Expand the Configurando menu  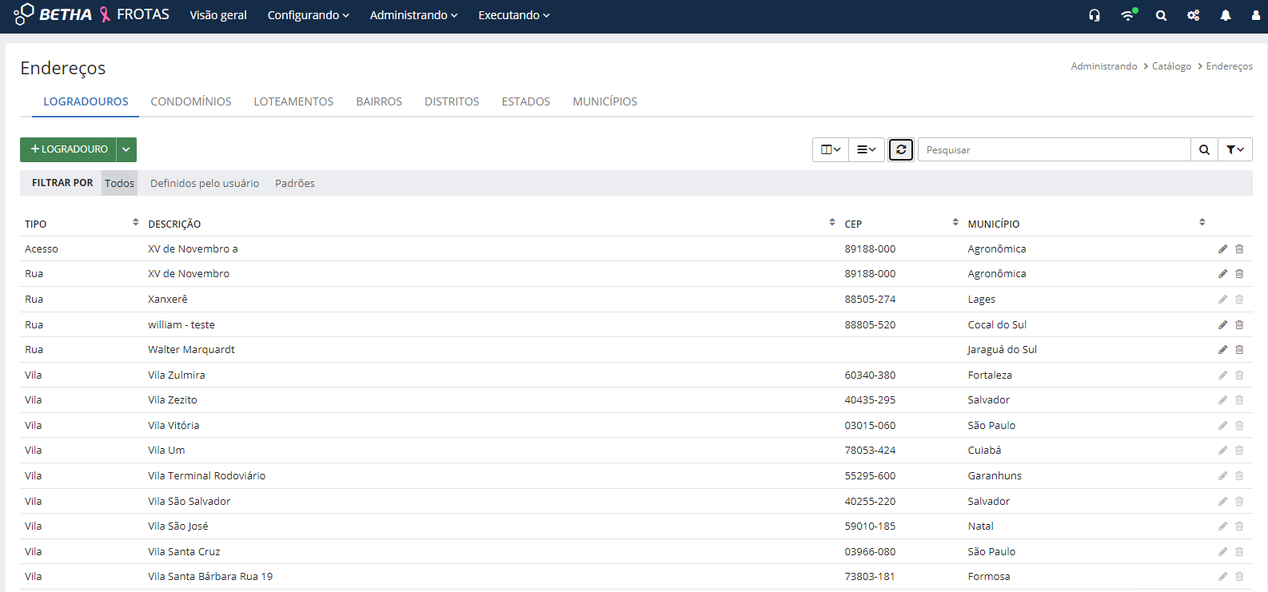(308, 15)
